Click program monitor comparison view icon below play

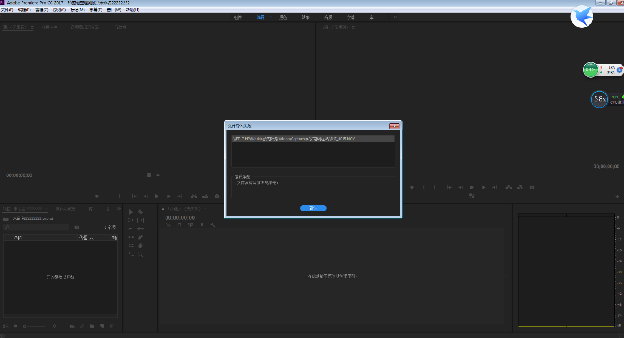coord(472,196)
